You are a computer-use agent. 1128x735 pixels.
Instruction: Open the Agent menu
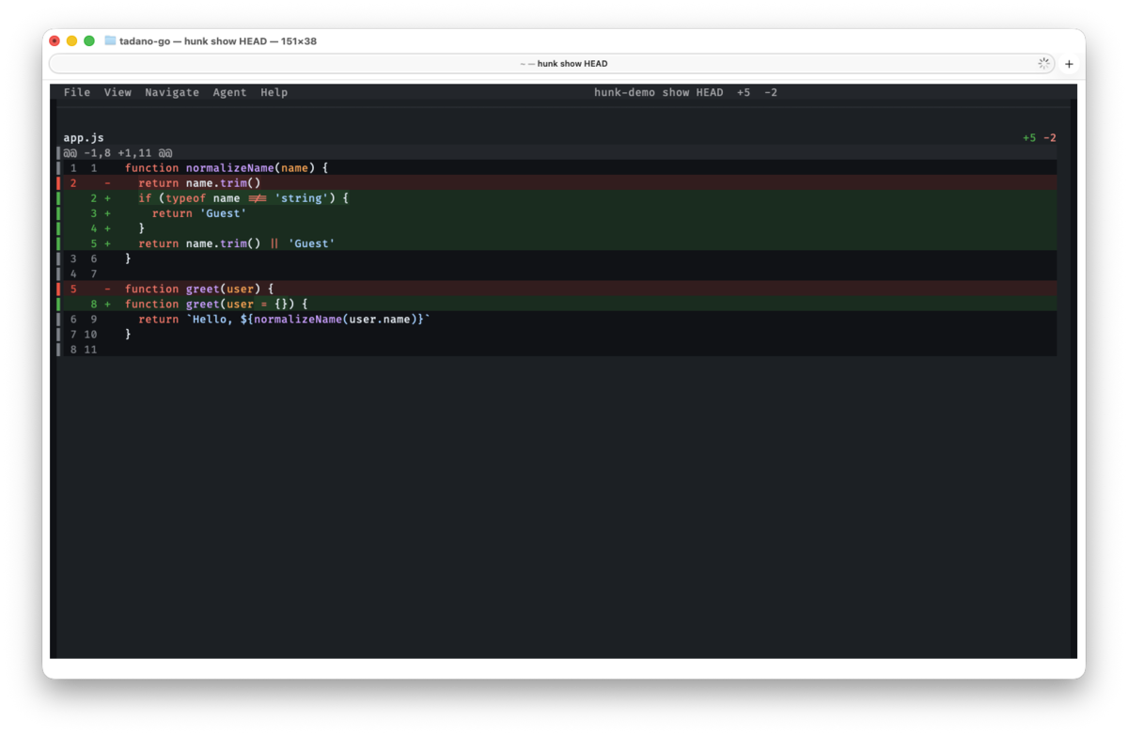229,92
